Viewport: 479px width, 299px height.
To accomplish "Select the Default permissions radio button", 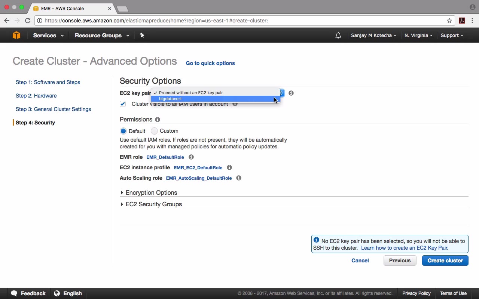I will [123, 131].
